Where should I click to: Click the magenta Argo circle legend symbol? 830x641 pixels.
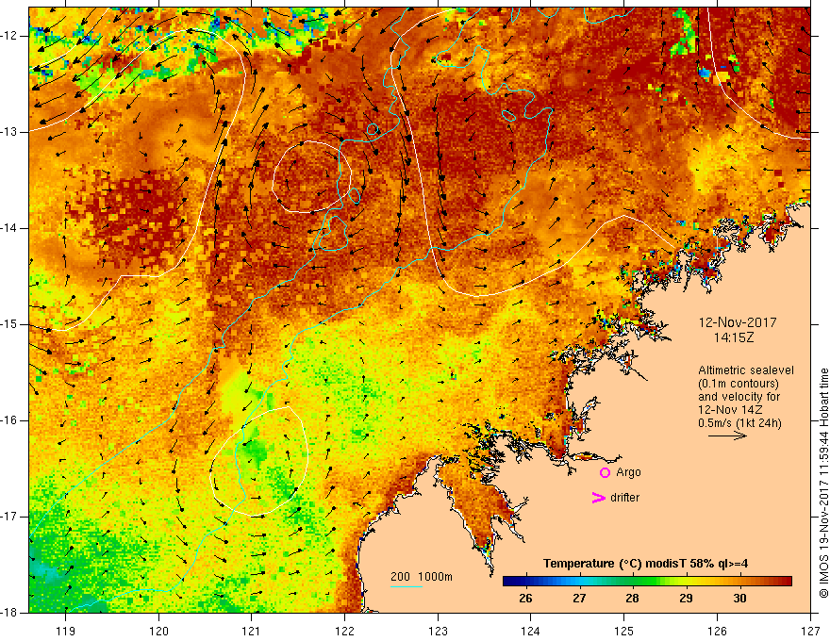tap(605, 473)
